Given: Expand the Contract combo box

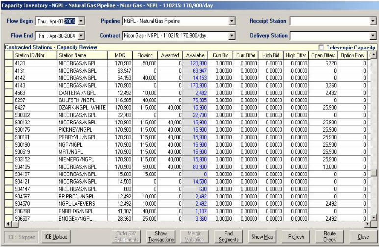Looking at the screenshot, I should click(232, 36).
